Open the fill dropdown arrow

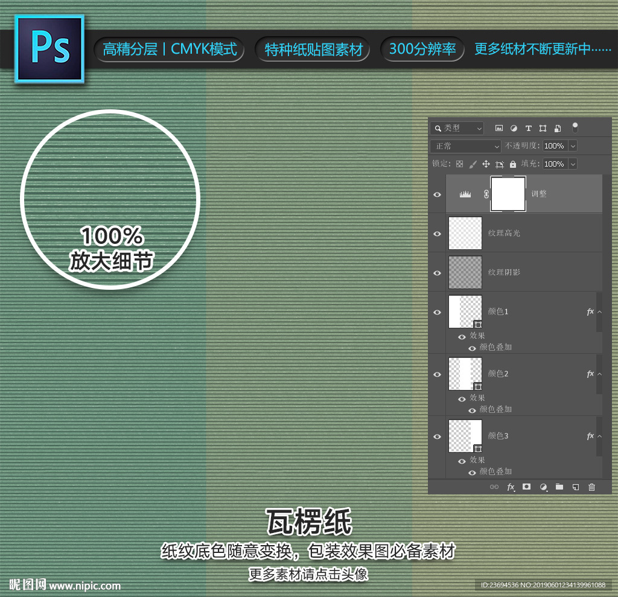point(573,164)
